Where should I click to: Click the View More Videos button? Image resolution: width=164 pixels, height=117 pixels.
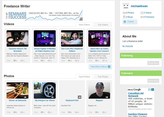pyautogui.click(x=100, y=67)
